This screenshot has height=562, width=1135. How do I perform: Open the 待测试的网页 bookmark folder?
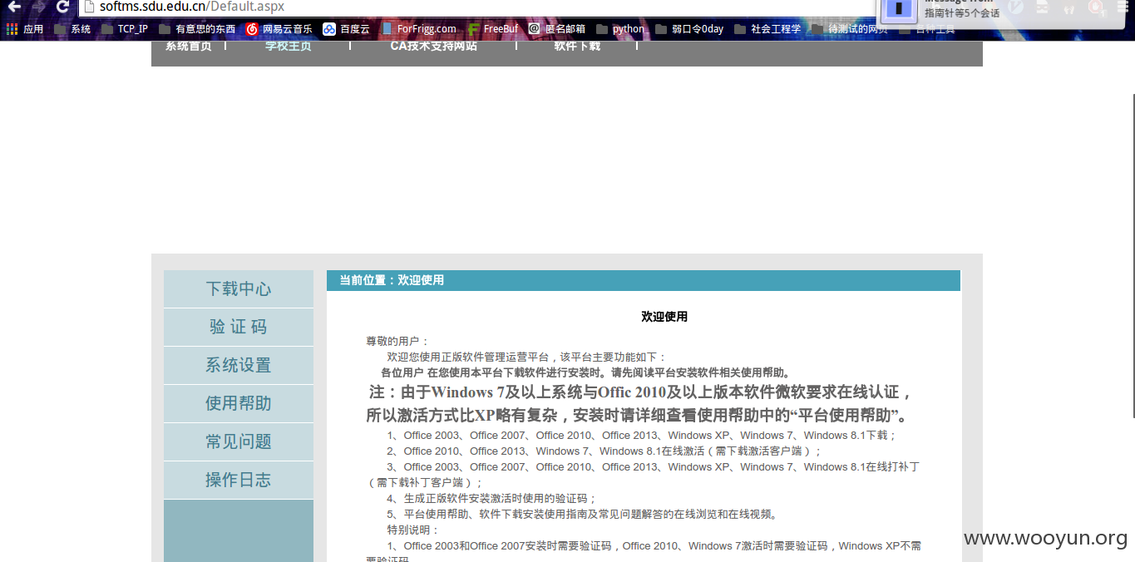pos(850,29)
